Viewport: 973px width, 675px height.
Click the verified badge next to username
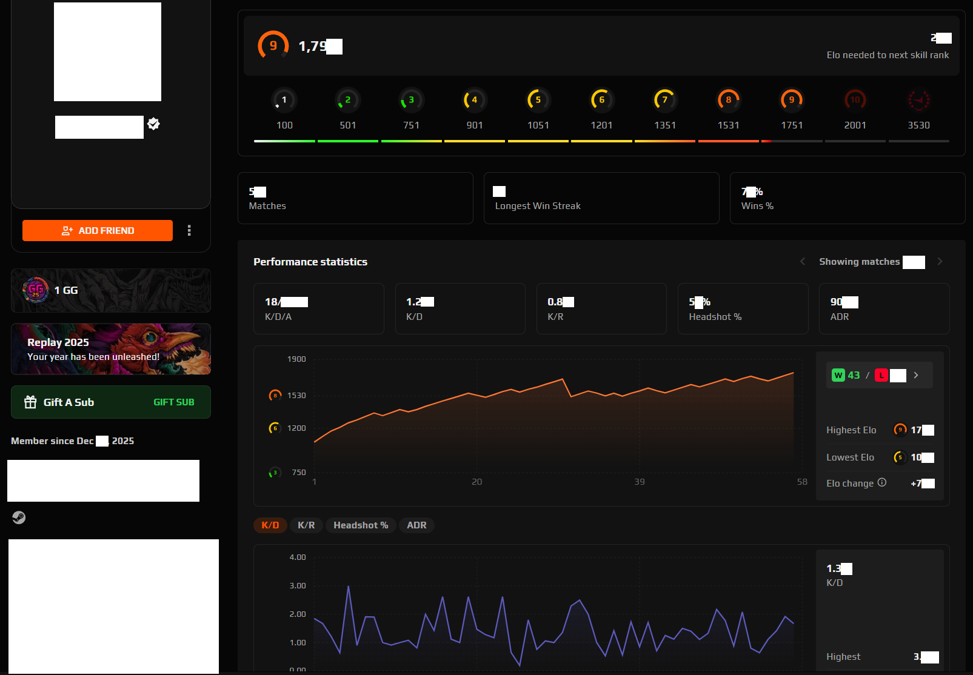pos(154,124)
